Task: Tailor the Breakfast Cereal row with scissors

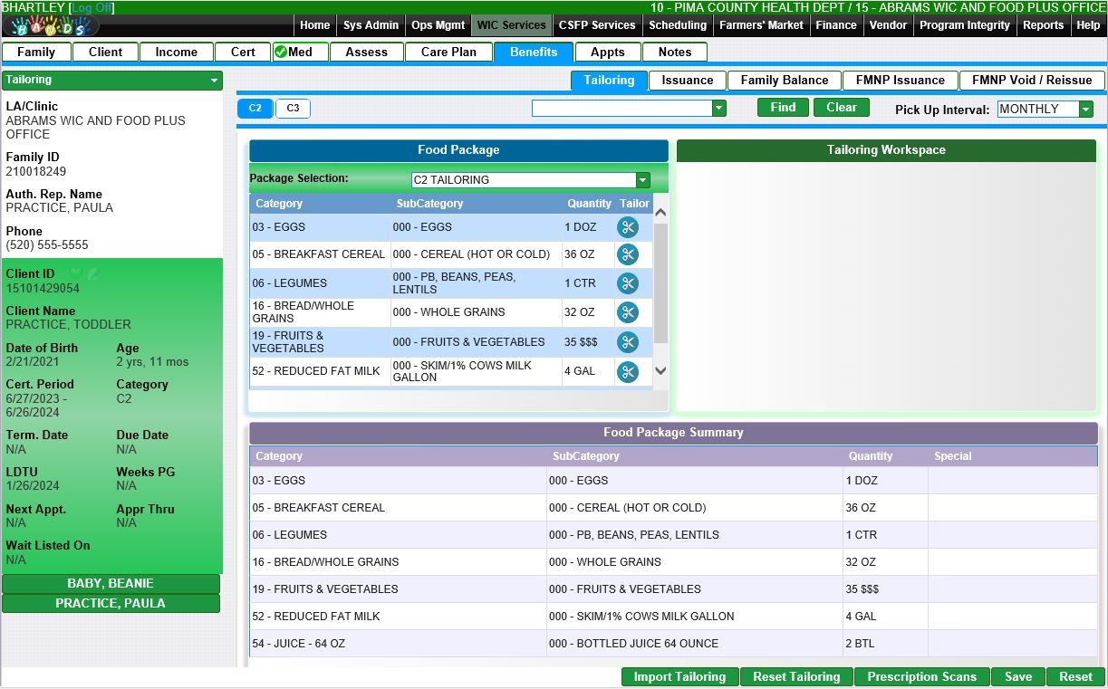Action: (627, 255)
